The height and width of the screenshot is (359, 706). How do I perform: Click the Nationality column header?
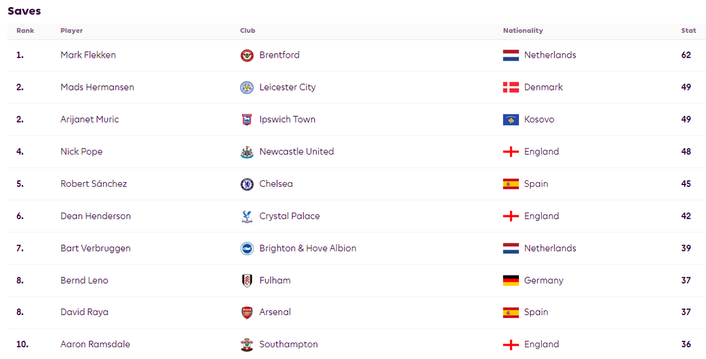pyautogui.click(x=523, y=31)
